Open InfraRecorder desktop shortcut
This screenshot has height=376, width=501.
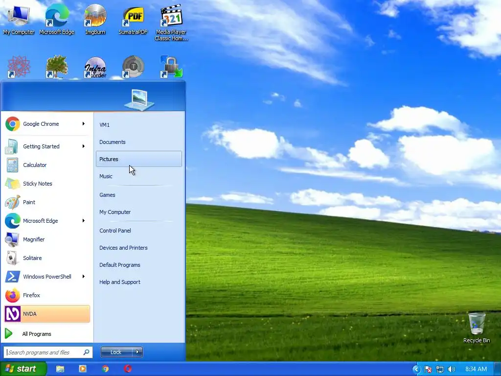click(x=95, y=67)
